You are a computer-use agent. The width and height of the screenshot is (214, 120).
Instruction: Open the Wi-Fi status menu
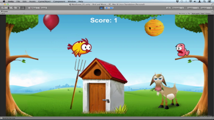coord(191,1)
